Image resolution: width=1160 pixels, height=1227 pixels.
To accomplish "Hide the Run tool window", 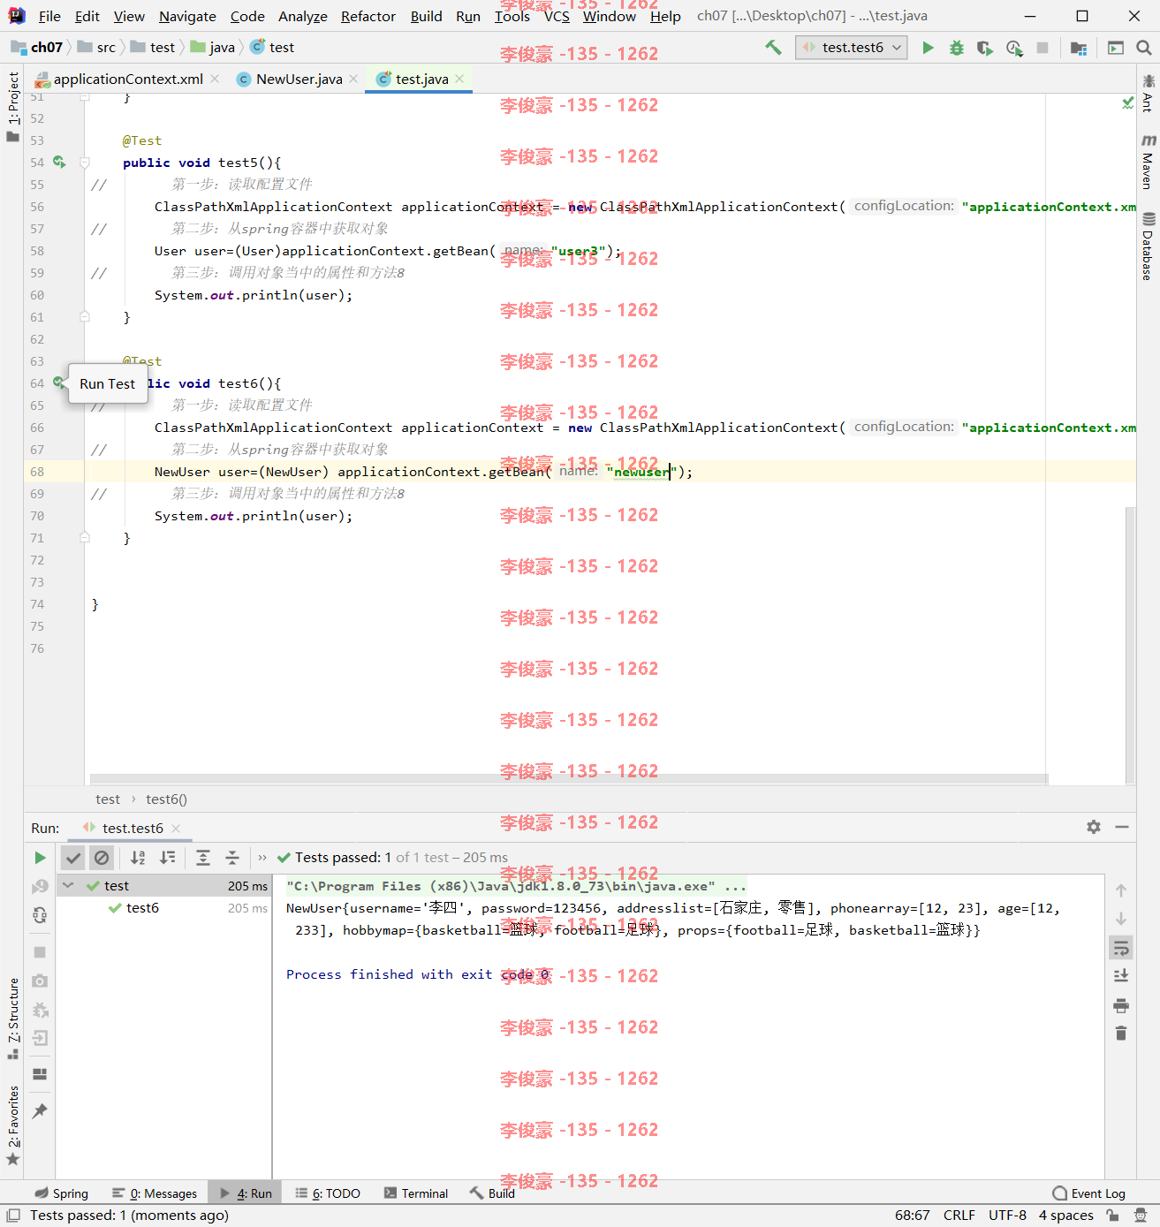I will [1122, 827].
